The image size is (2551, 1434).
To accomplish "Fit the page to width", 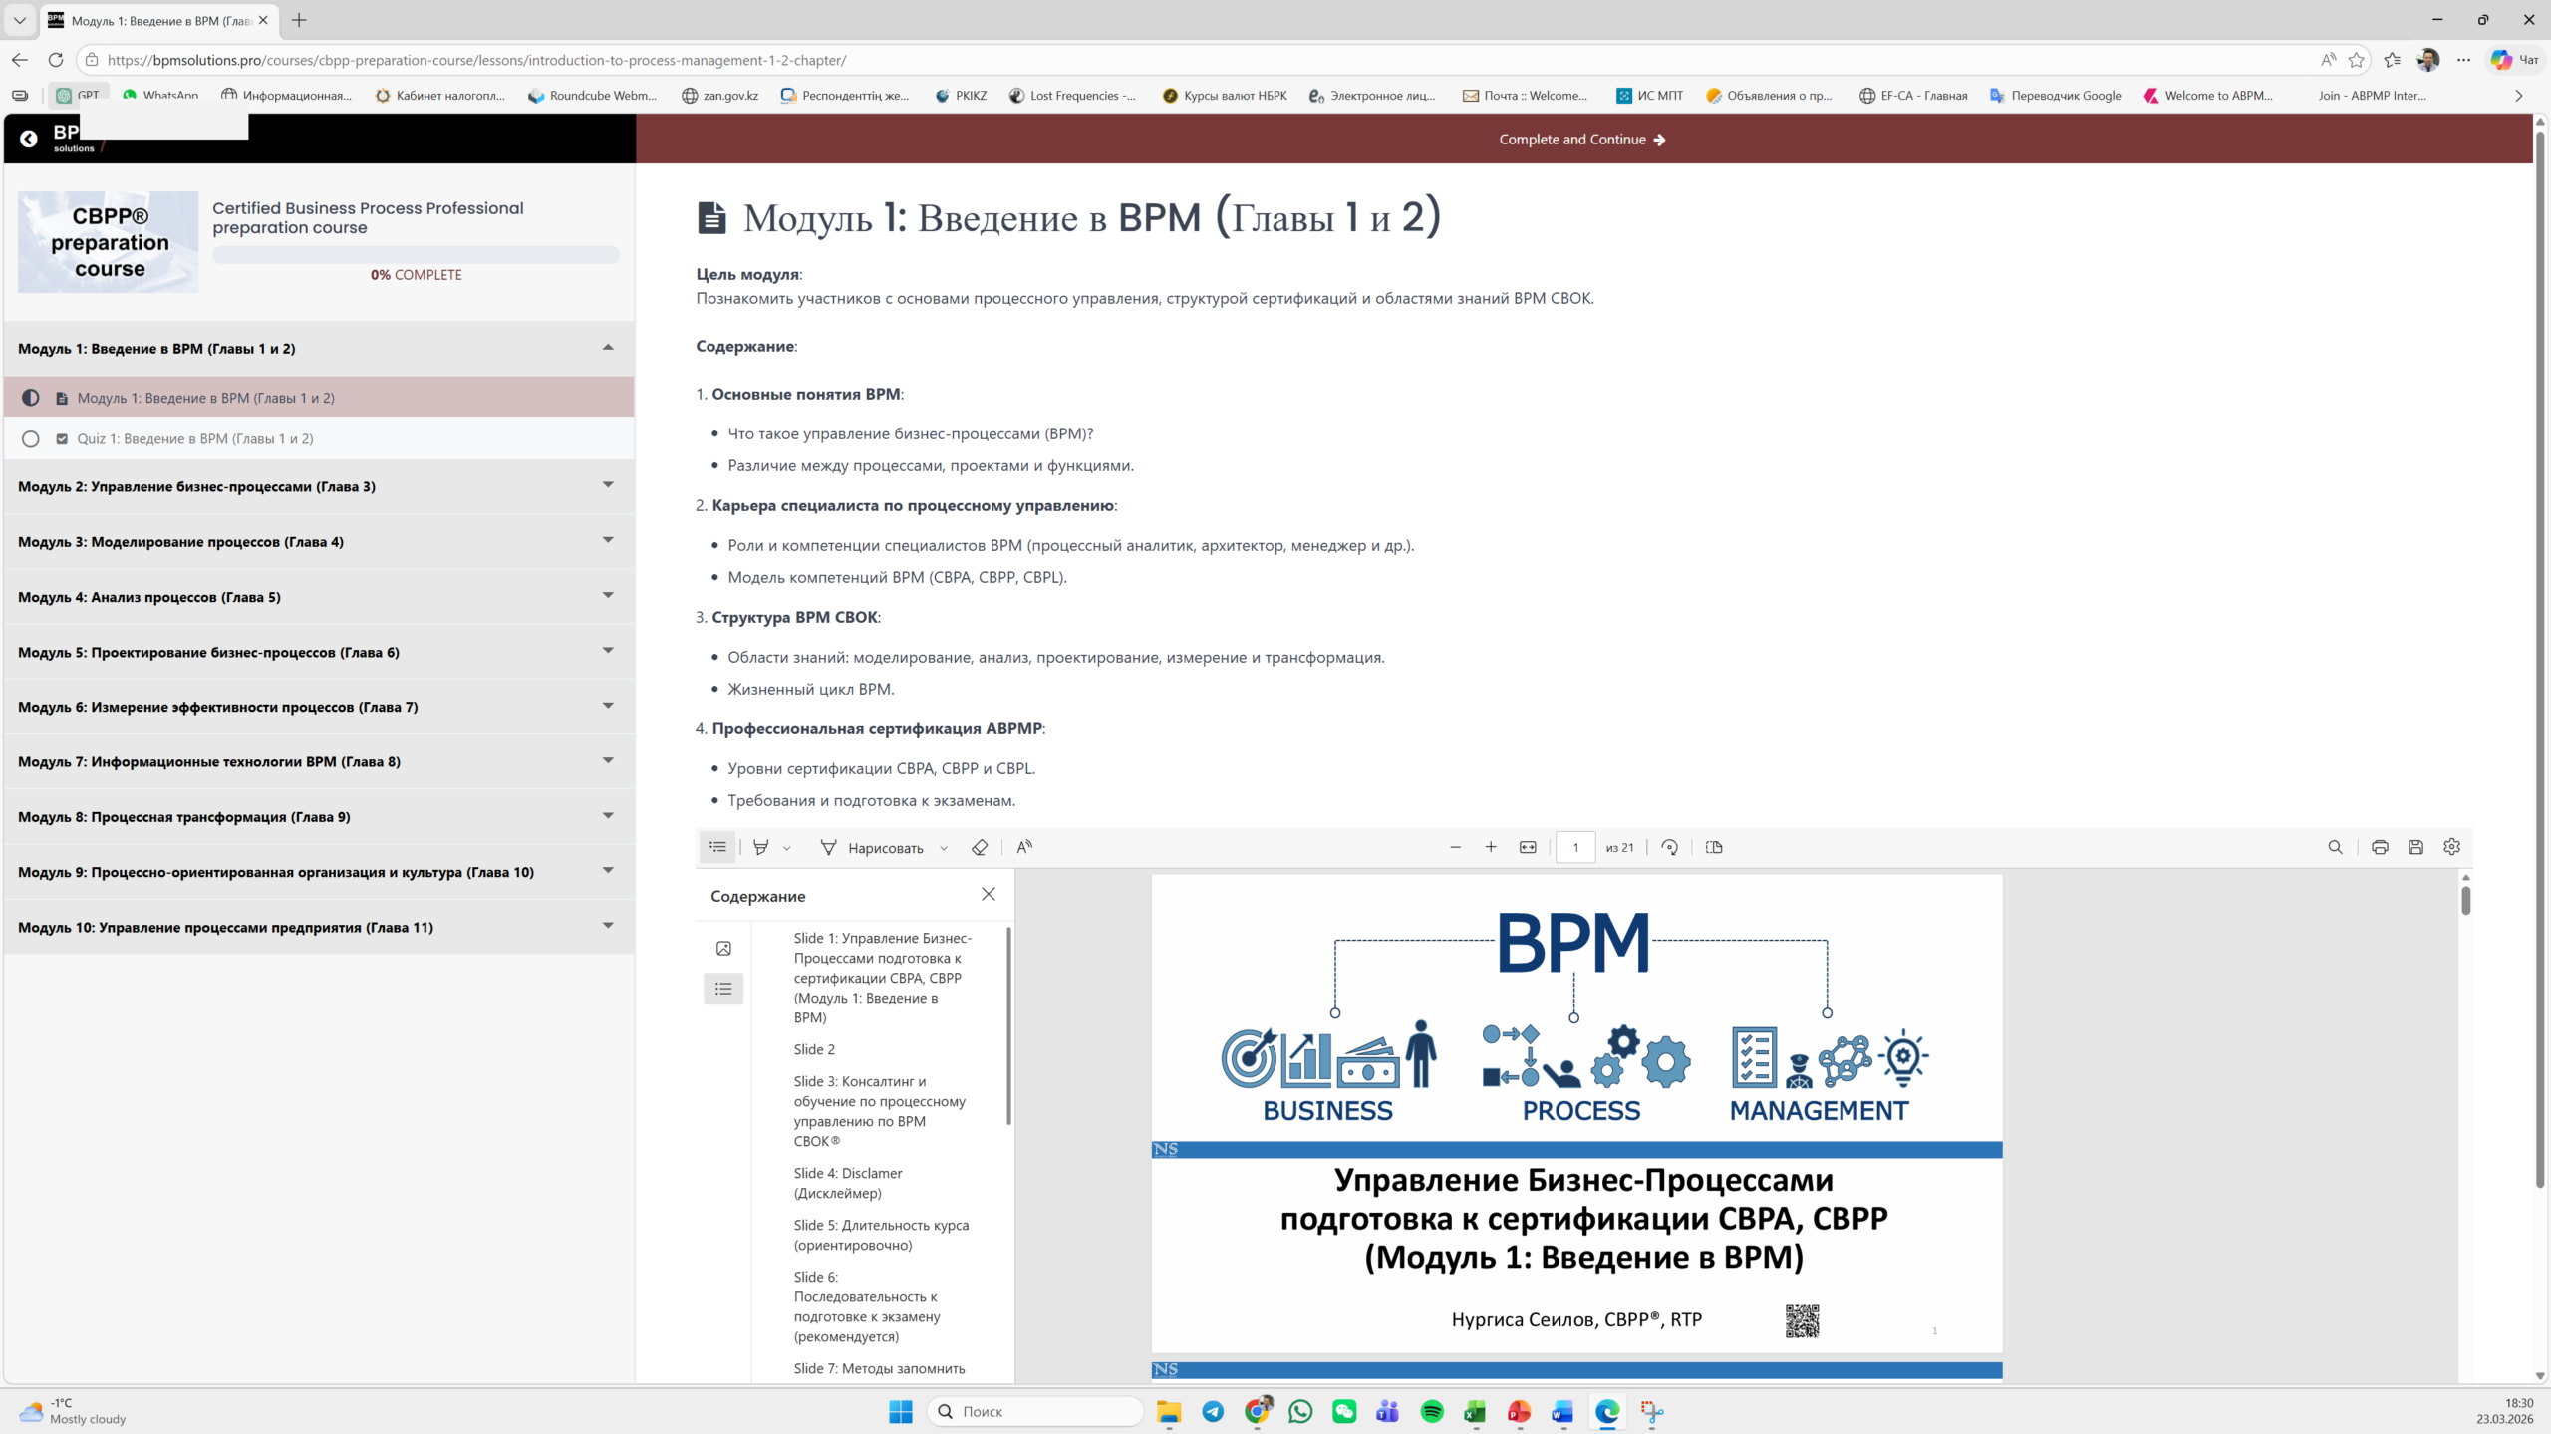I will pos(1528,847).
